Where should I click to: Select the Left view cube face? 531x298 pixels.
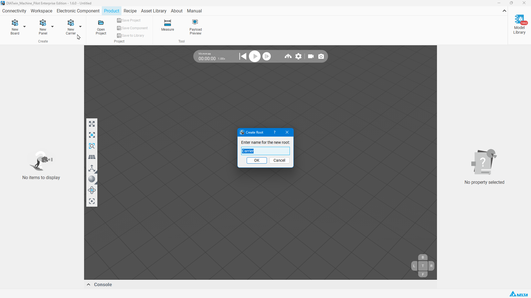coord(414,266)
